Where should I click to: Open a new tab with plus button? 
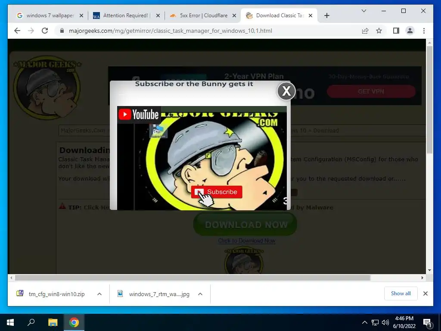pos(326,16)
